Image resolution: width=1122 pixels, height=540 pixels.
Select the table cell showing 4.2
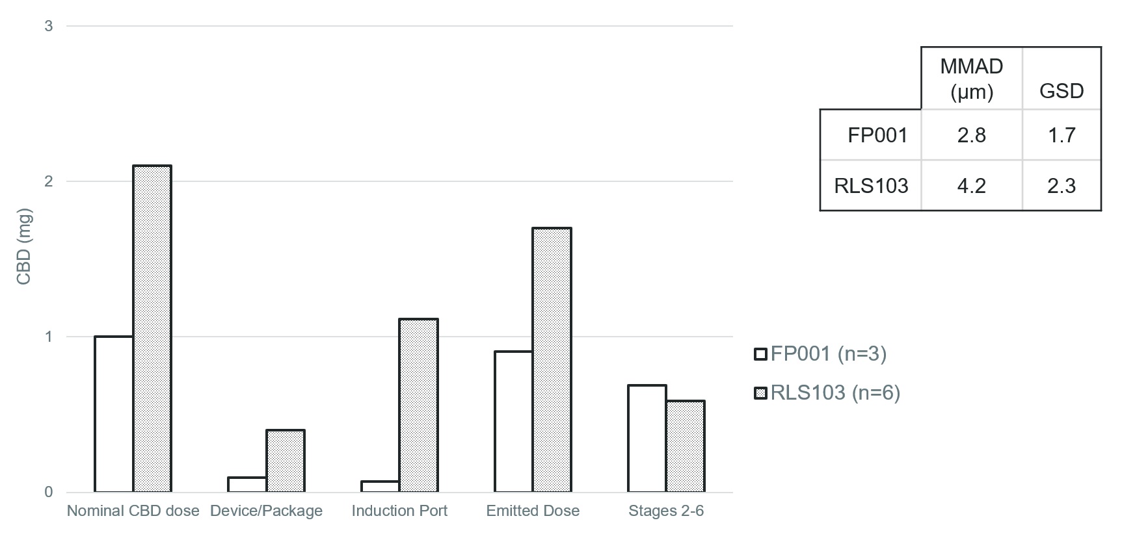[x=971, y=186]
